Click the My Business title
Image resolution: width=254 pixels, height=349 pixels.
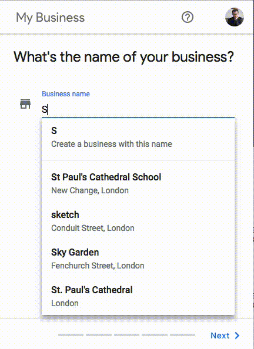click(51, 18)
